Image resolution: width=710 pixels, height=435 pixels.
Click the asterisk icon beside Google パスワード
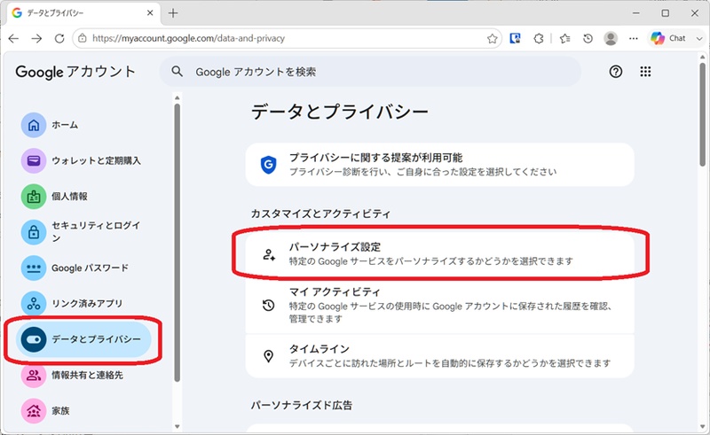[34, 268]
